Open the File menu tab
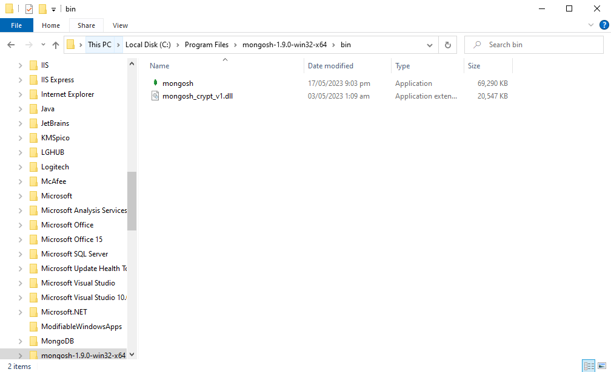Viewport: 611px width, 372px height. click(x=16, y=25)
